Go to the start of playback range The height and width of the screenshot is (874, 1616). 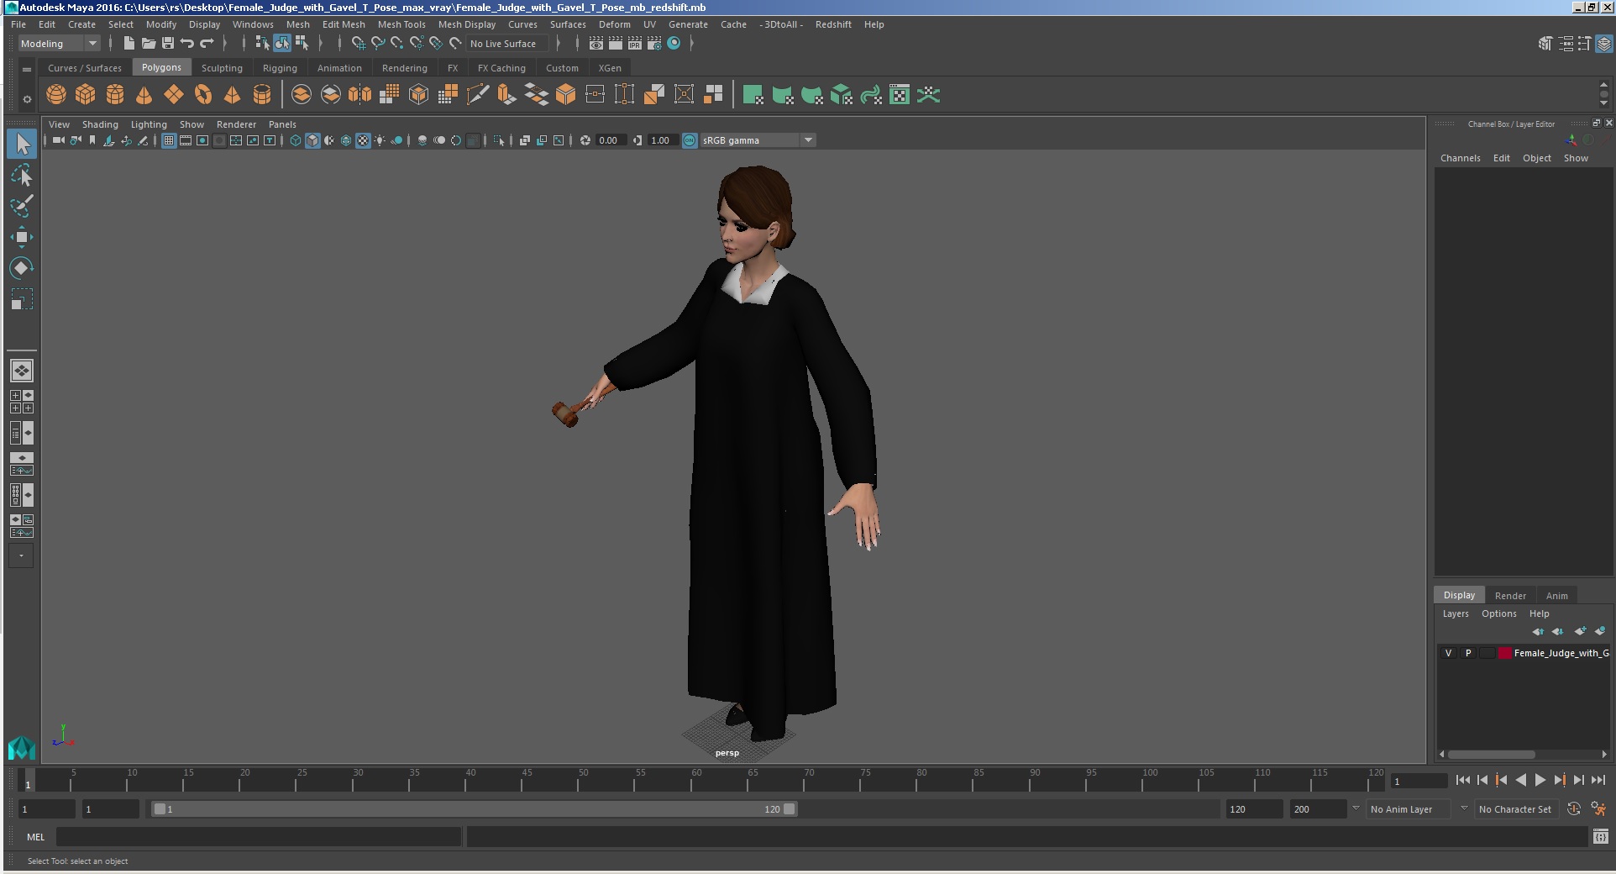click(x=1462, y=780)
